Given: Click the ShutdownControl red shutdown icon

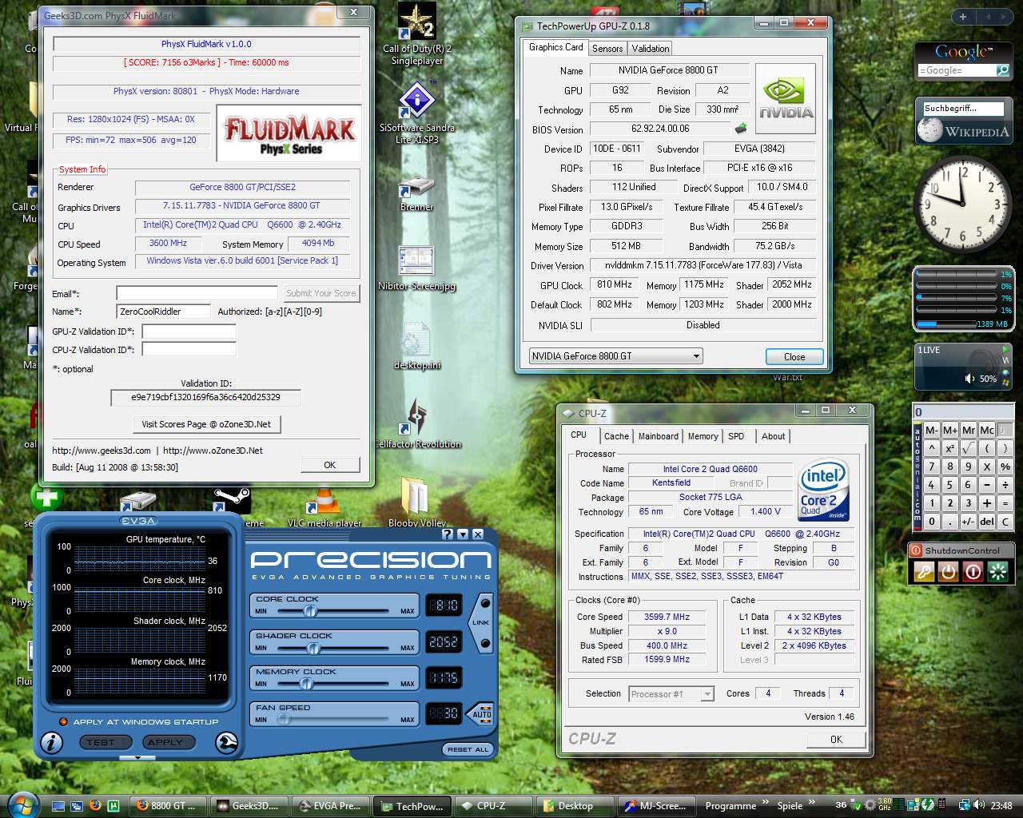Looking at the screenshot, I should (x=973, y=571).
